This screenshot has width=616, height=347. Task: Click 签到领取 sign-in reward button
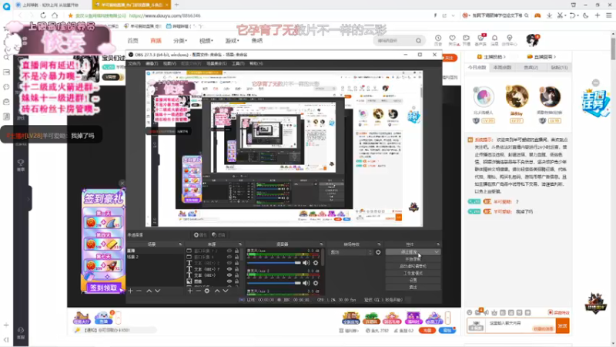tap(103, 288)
